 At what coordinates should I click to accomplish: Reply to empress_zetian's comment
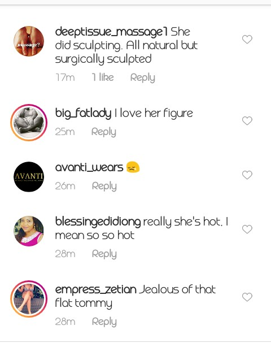104,322
